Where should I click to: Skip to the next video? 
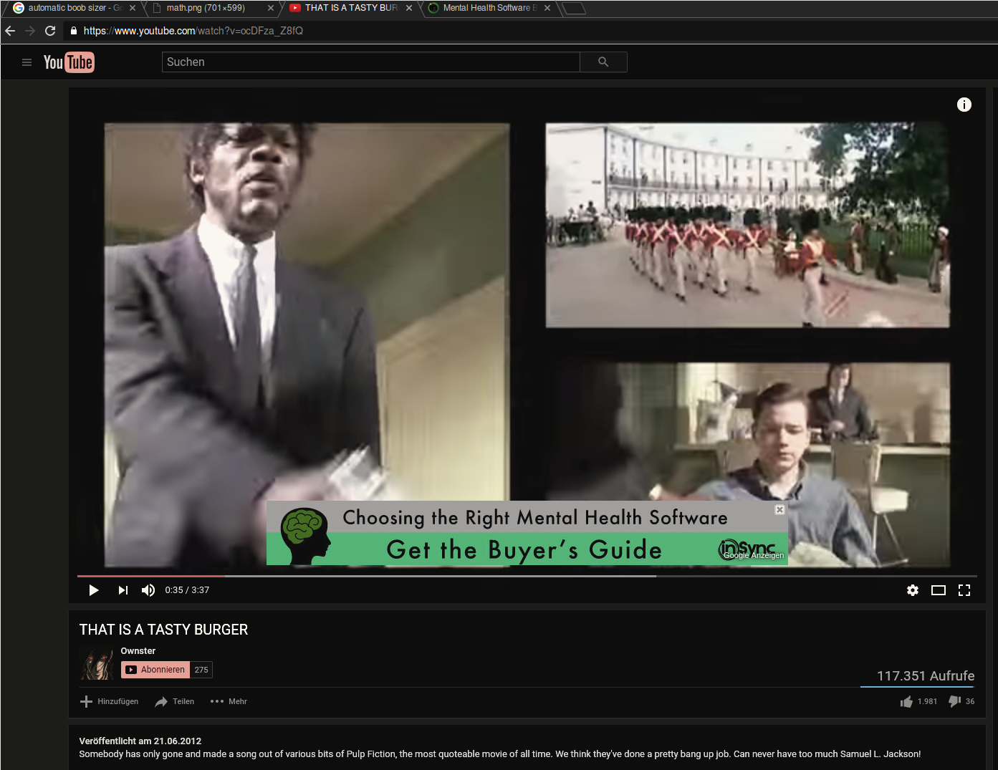[x=123, y=590]
